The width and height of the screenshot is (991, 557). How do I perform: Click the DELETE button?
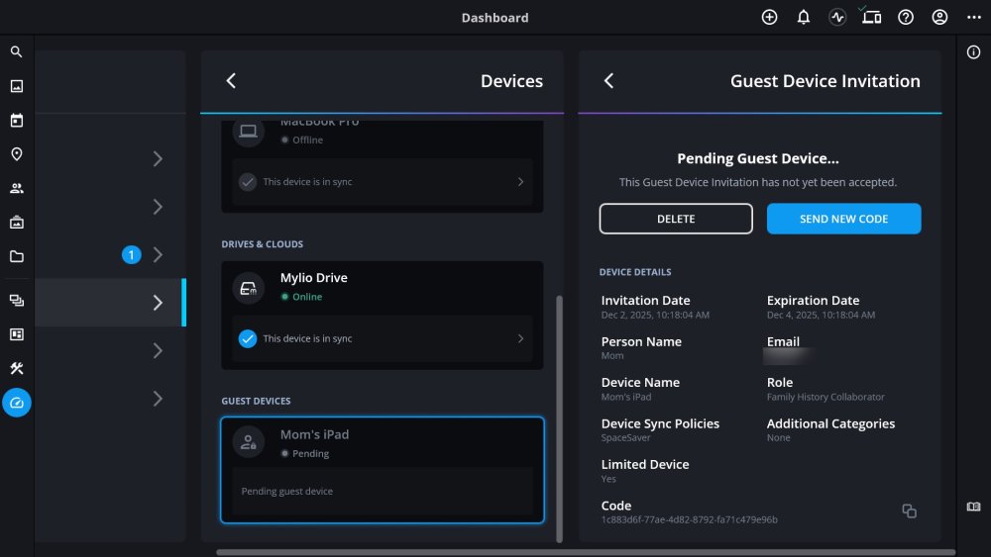tap(676, 219)
